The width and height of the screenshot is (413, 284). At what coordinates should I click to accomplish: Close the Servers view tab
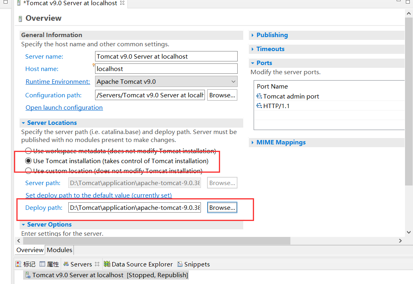click(97, 264)
